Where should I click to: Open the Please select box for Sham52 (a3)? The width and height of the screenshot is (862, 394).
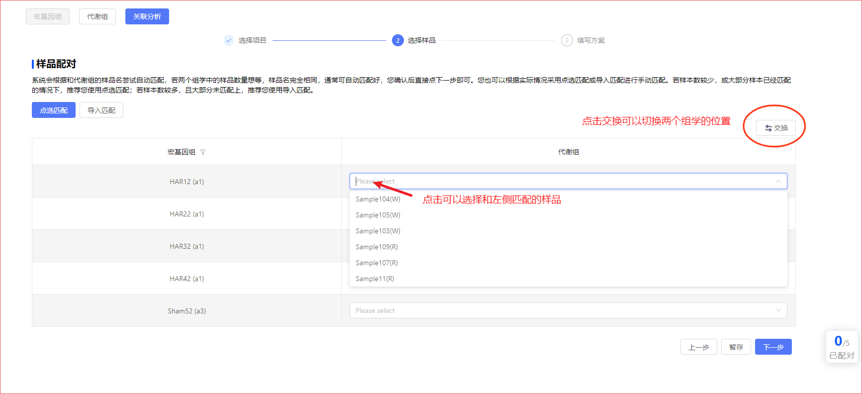coord(568,310)
